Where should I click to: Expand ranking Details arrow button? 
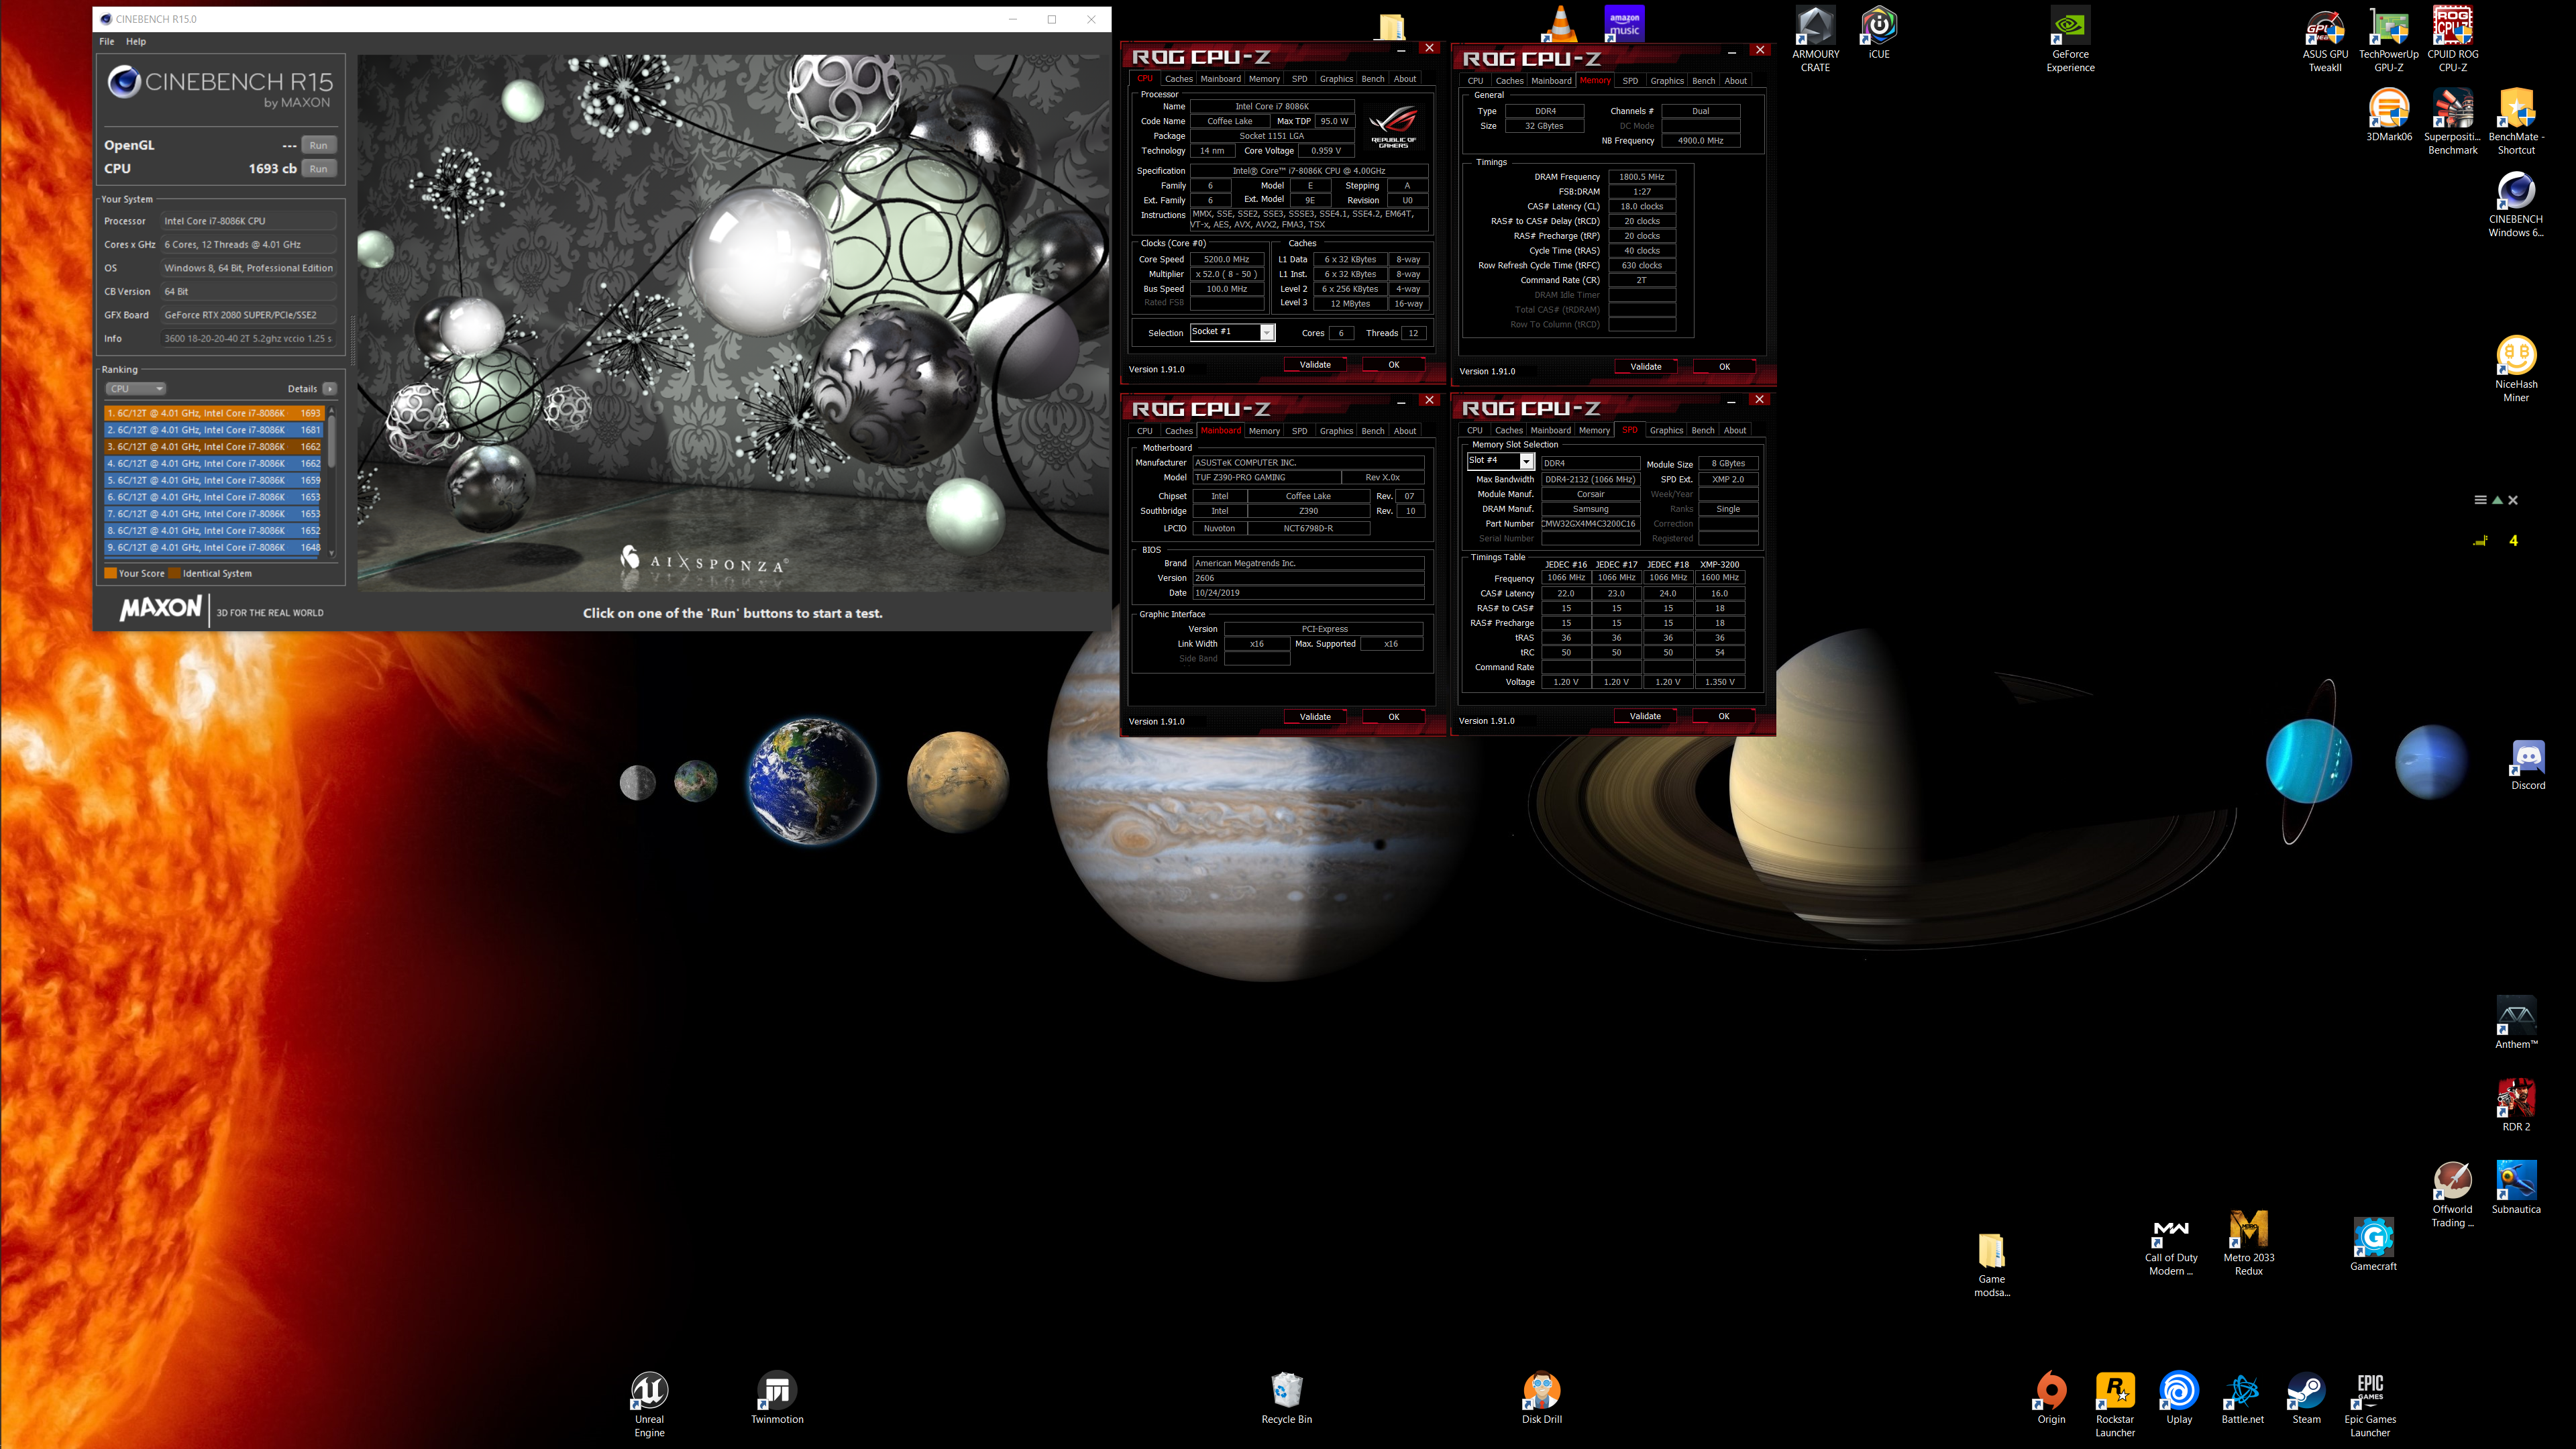coord(330,389)
